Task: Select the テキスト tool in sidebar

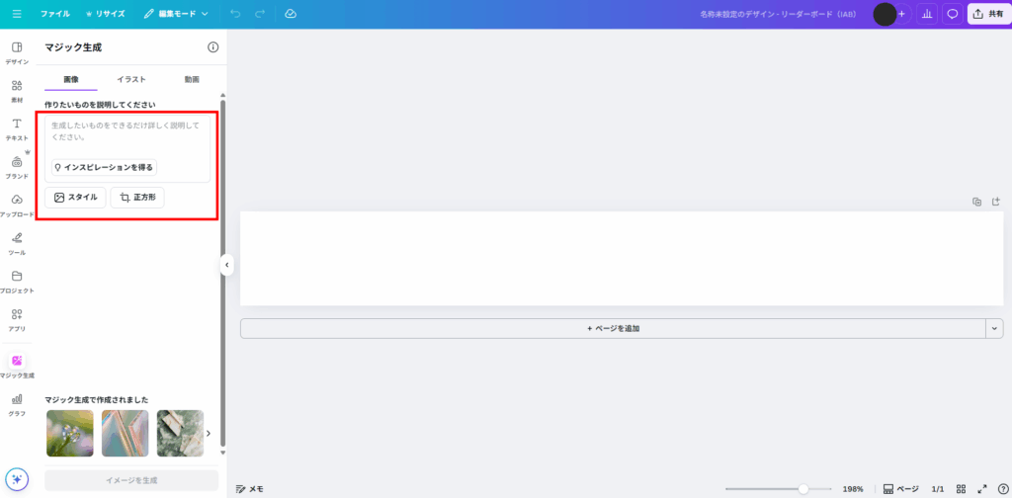Action: [17, 128]
